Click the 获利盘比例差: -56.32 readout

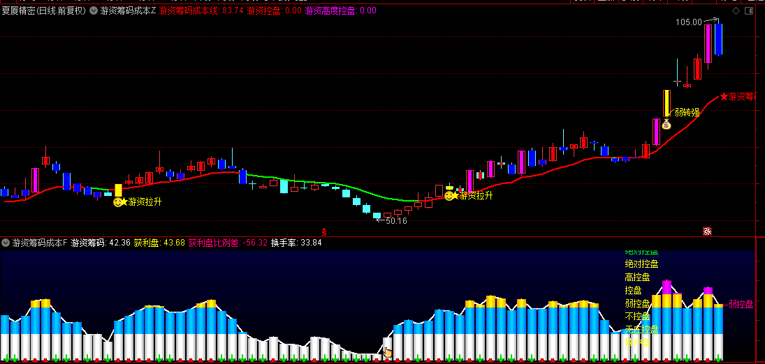(228, 243)
